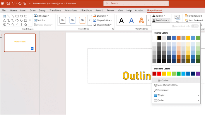Toggle High-contrast only switch
This screenshot has height=115, width=205.
point(195,26)
